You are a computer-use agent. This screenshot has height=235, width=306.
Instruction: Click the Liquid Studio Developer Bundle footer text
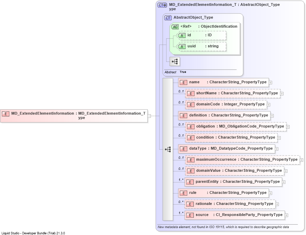[x=33, y=233]
